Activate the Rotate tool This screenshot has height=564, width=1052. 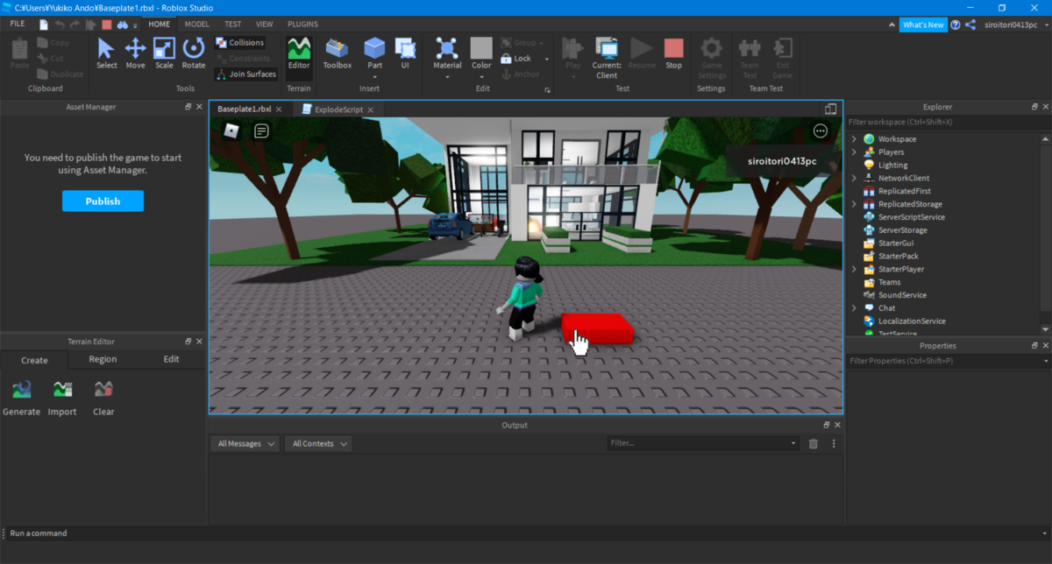[194, 53]
